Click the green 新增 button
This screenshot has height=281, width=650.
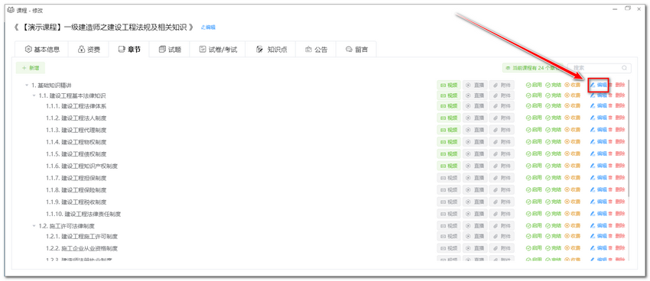pos(31,67)
